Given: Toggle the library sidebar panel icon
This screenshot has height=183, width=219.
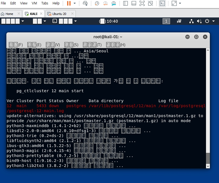Looking at the screenshot, I should [126, 3].
